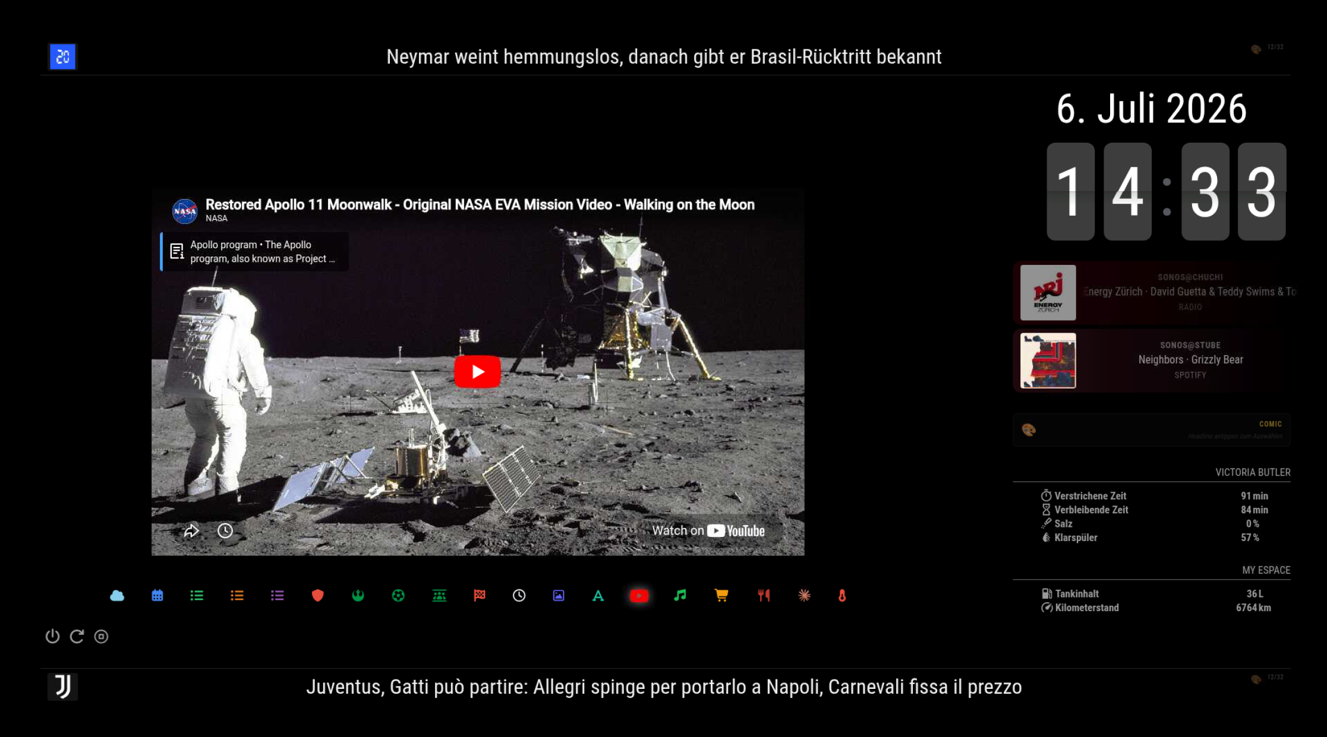Click the Tankinhalt row label

[x=1077, y=594]
